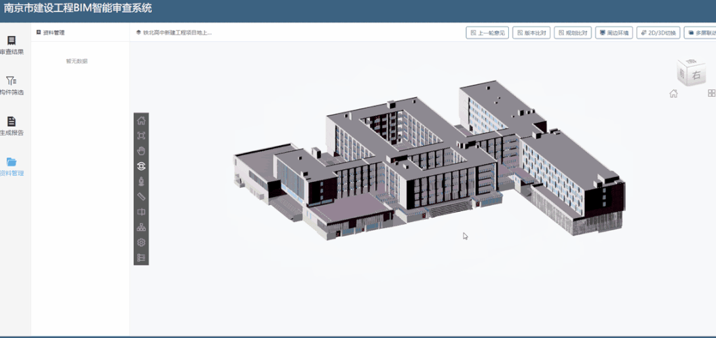Screen dimensions: 716x338
Task: Click the 2D/3D切换 button
Action: pyautogui.click(x=658, y=33)
